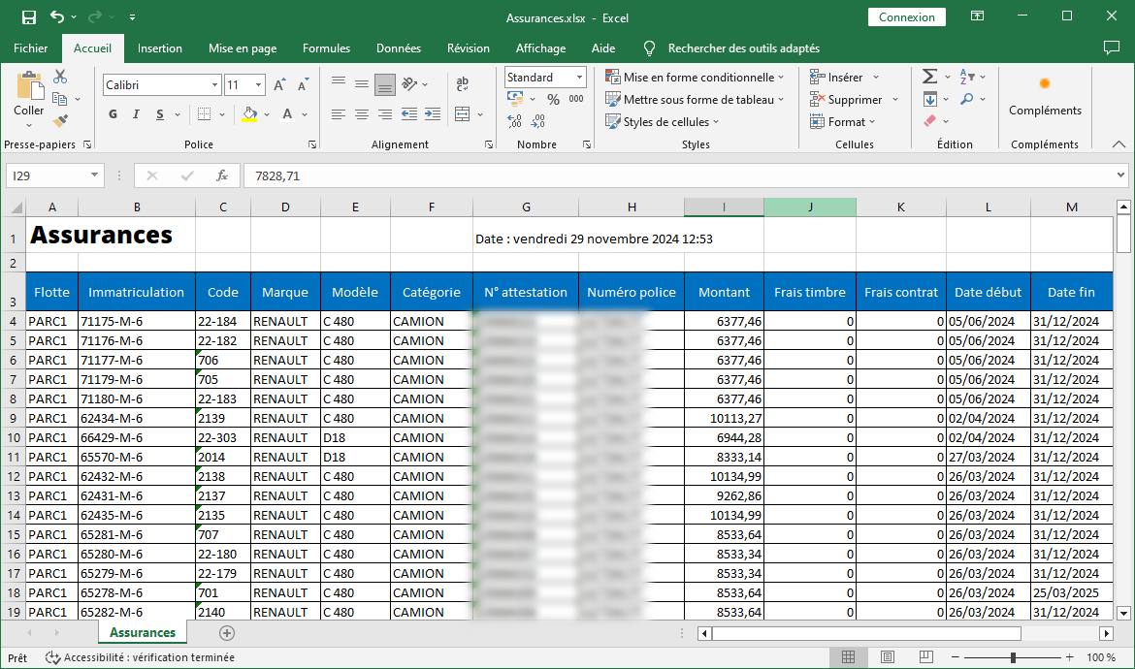This screenshot has width=1135, height=669.
Task: Toggle middle vertical alignment
Action: point(361,84)
